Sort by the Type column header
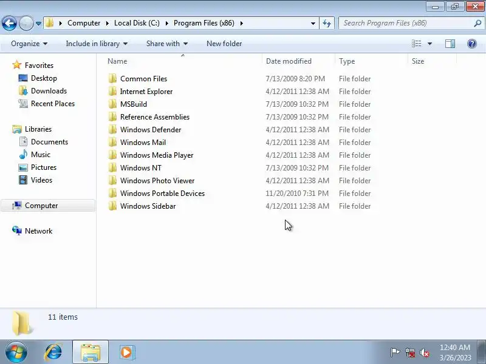This screenshot has height=364, width=486. (372, 61)
